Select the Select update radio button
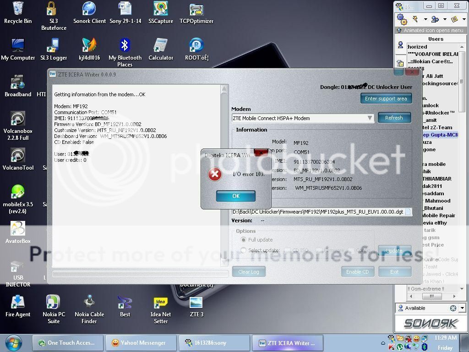This screenshot has width=469, height=352. coord(244,250)
